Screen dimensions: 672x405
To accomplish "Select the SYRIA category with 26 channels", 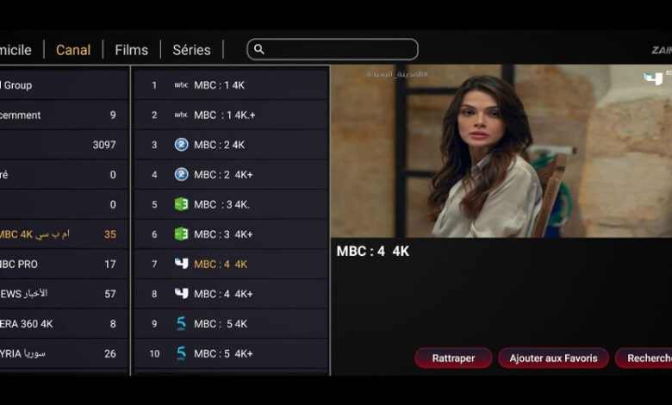I will click(x=64, y=353).
